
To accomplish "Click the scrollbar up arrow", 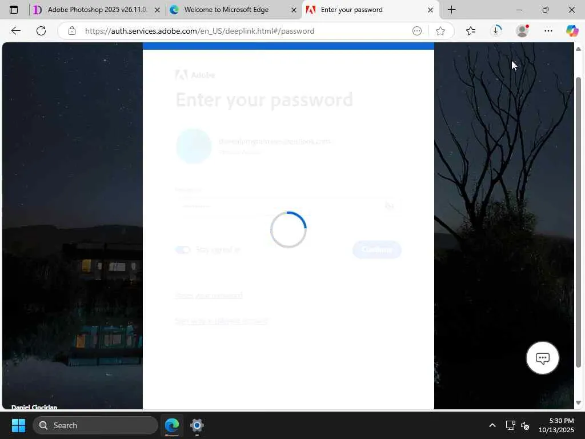I will pyautogui.click(x=578, y=49).
